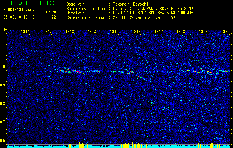Click the Receiving antenna label
This screenshot has height=148, width=233.
(x=85, y=17)
